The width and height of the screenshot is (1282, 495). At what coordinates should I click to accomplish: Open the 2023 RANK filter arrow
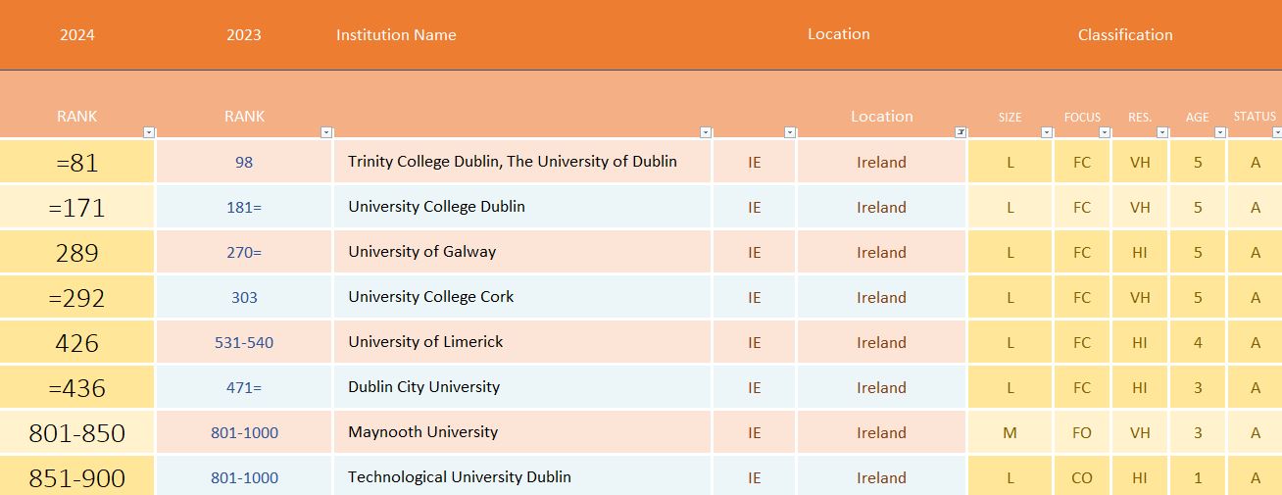coord(326,132)
